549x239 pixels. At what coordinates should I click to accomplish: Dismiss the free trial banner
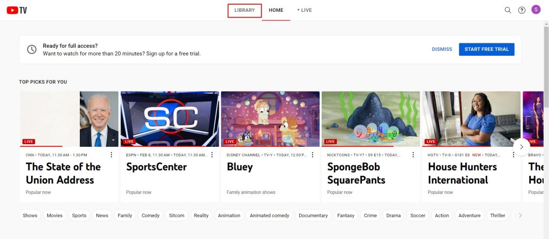442,49
